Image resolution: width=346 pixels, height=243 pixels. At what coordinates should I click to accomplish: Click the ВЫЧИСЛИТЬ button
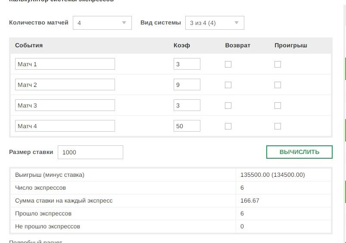299,152
